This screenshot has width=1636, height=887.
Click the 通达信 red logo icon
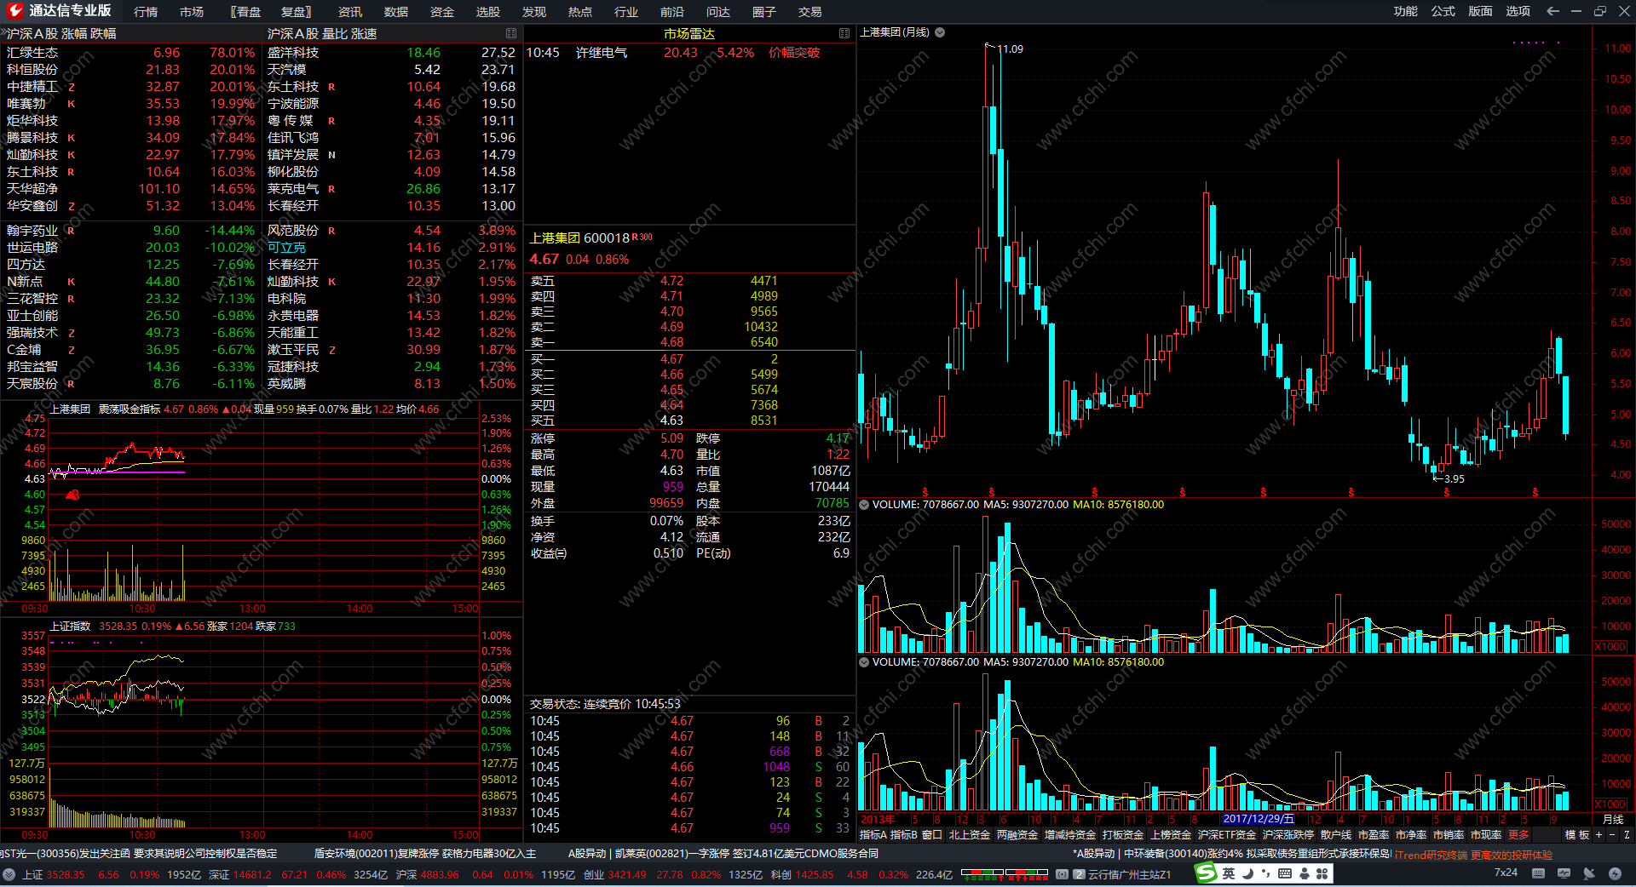point(14,11)
